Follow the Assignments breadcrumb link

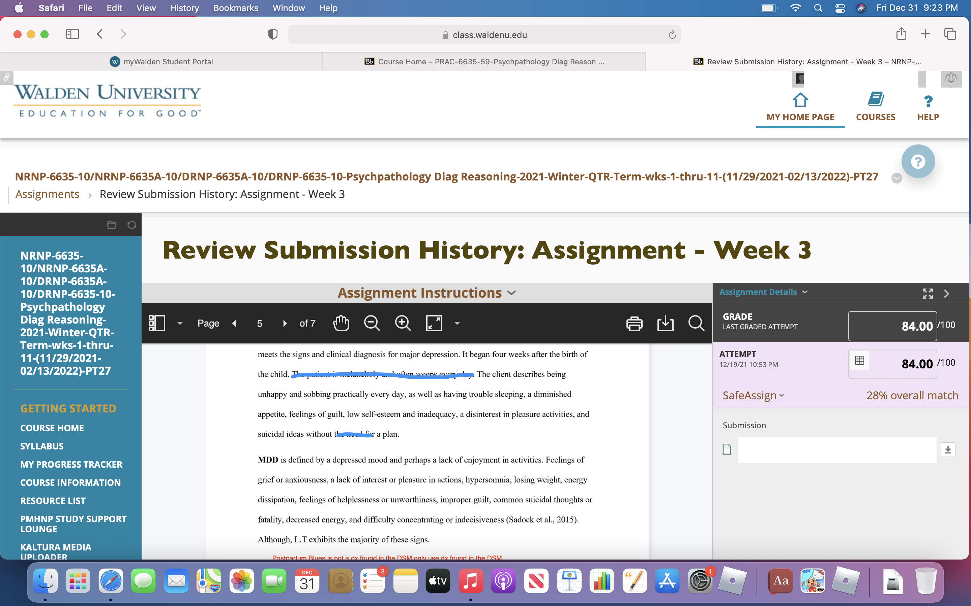(47, 194)
